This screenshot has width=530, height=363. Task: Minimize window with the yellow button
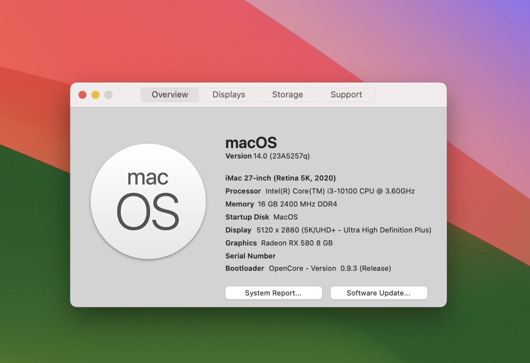(x=95, y=95)
